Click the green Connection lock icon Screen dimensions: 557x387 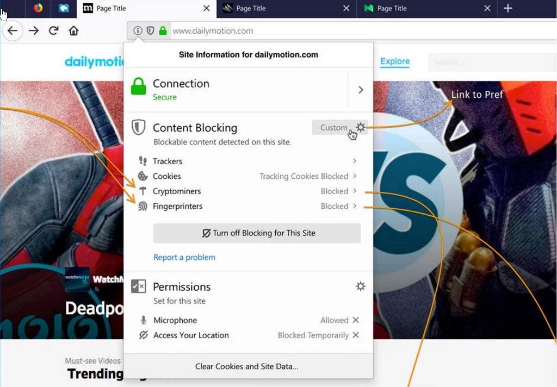pyautogui.click(x=139, y=86)
